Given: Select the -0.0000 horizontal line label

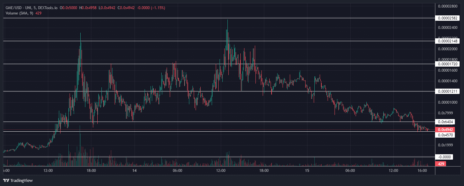Looking at the screenshot, I should pos(444,157).
